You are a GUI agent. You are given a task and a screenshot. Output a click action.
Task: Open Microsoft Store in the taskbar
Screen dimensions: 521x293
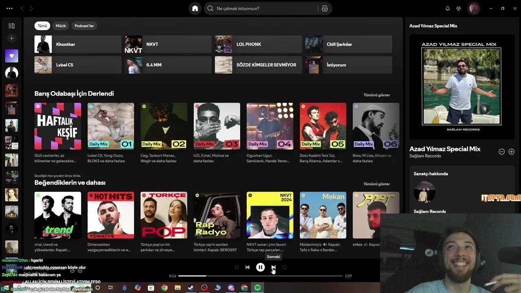(151, 288)
